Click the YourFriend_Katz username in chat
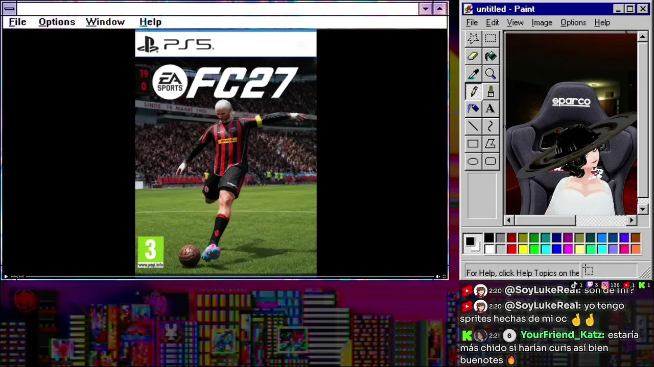Screen dimensions: 654x367 click(x=562, y=335)
